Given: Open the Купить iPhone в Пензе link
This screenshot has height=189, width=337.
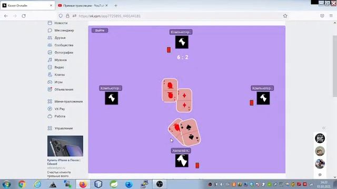Looking at the screenshot, I should click(x=64, y=162).
